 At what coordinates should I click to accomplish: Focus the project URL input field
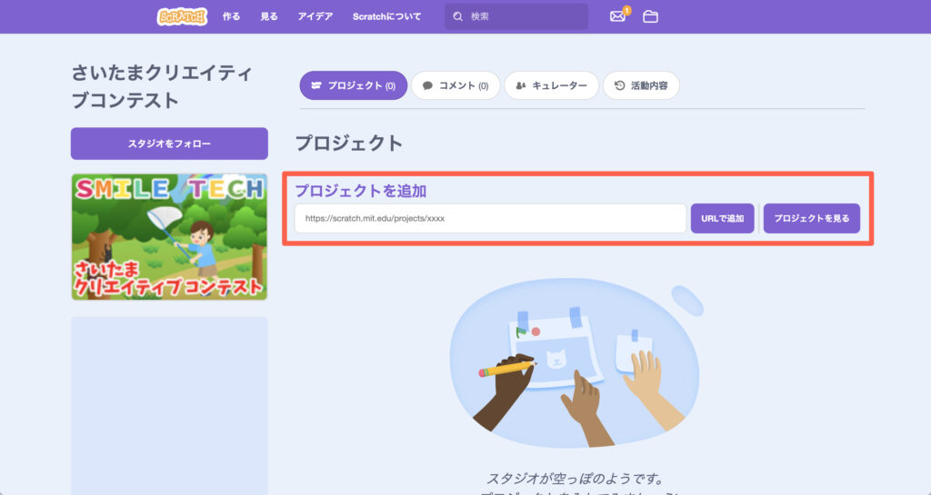(490, 218)
